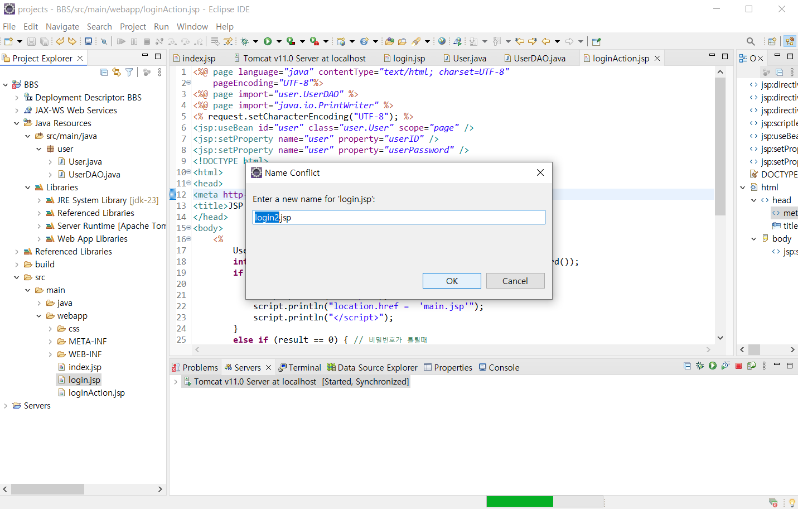Select the Java EE perspective icon
This screenshot has height=509, width=798.
pyautogui.click(x=789, y=41)
